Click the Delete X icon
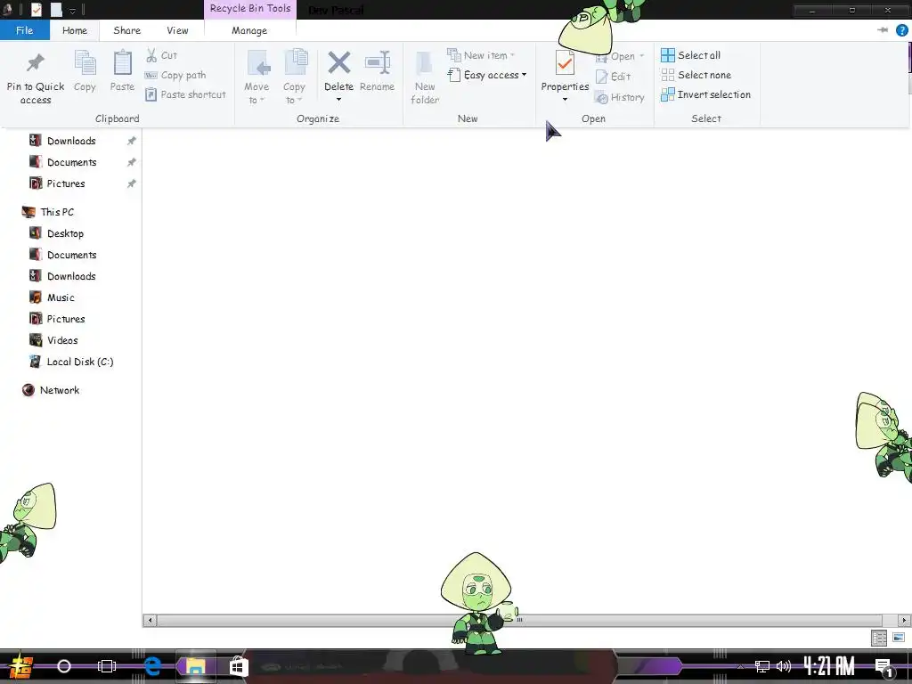 (x=338, y=63)
